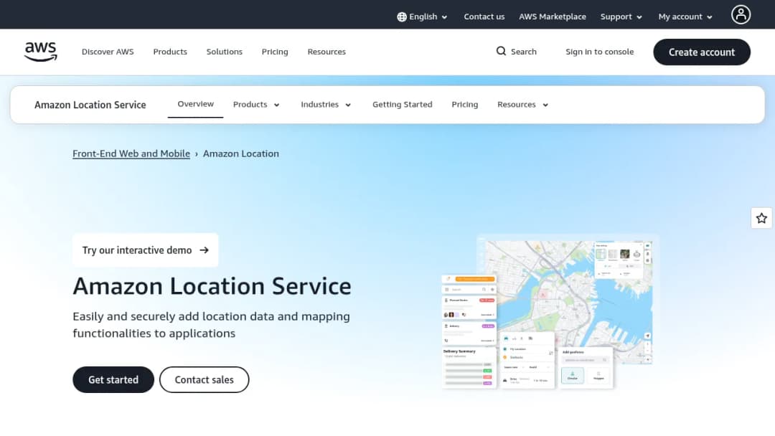Image resolution: width=775 pixels, height=436 pixels.
Task: Open the Solutions menu
Action: pos(225,52)
